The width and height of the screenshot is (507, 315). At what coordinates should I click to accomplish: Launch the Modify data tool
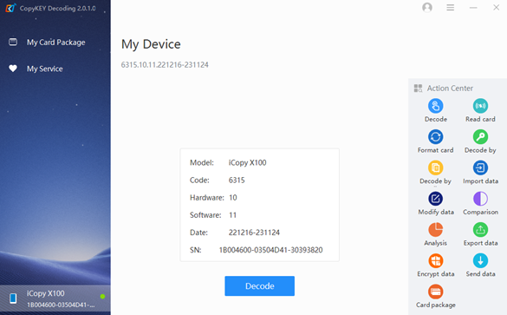point(436,199)
